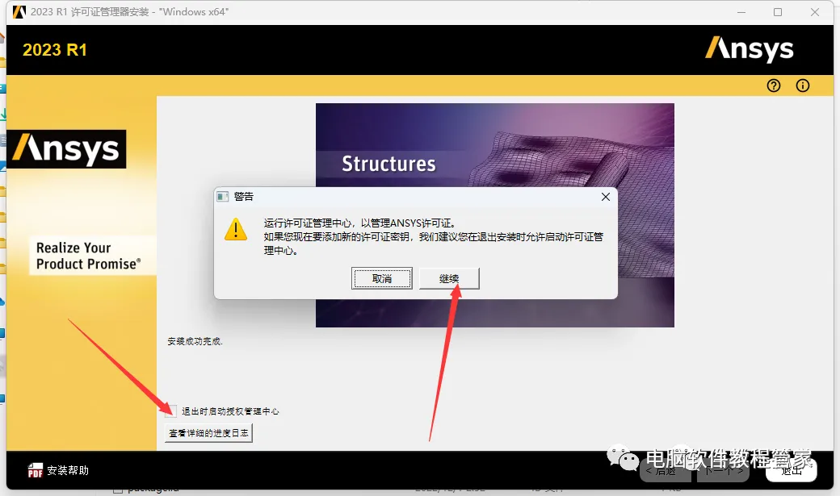Viewport: 840px width, 496px height.
Task: Click the installer title bar app icon
Action: click(x=19, y=12)
